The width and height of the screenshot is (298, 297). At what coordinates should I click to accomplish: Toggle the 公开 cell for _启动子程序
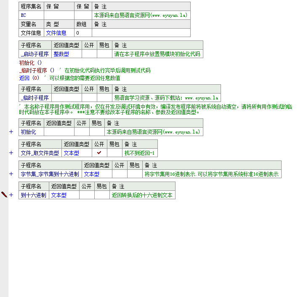pos(89,54)
